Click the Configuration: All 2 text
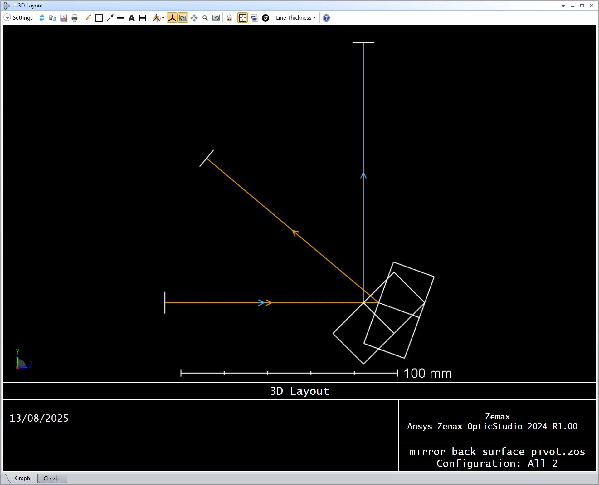This screenshot has height=485, width=599. [x=497, y=463]
